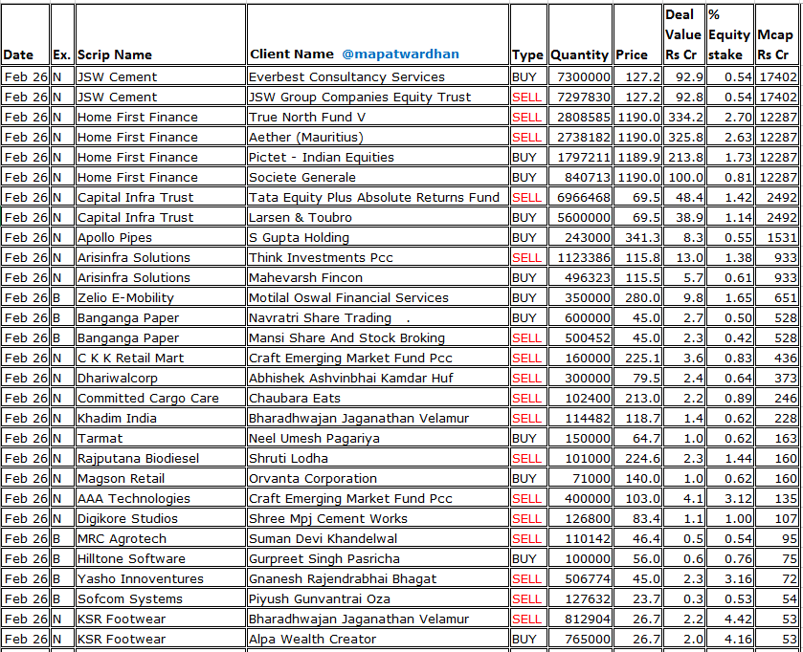This screenshot has width=803, height=652.
Task: Click the @mapatwardhan handle in header
Action: tap(400, 54)
